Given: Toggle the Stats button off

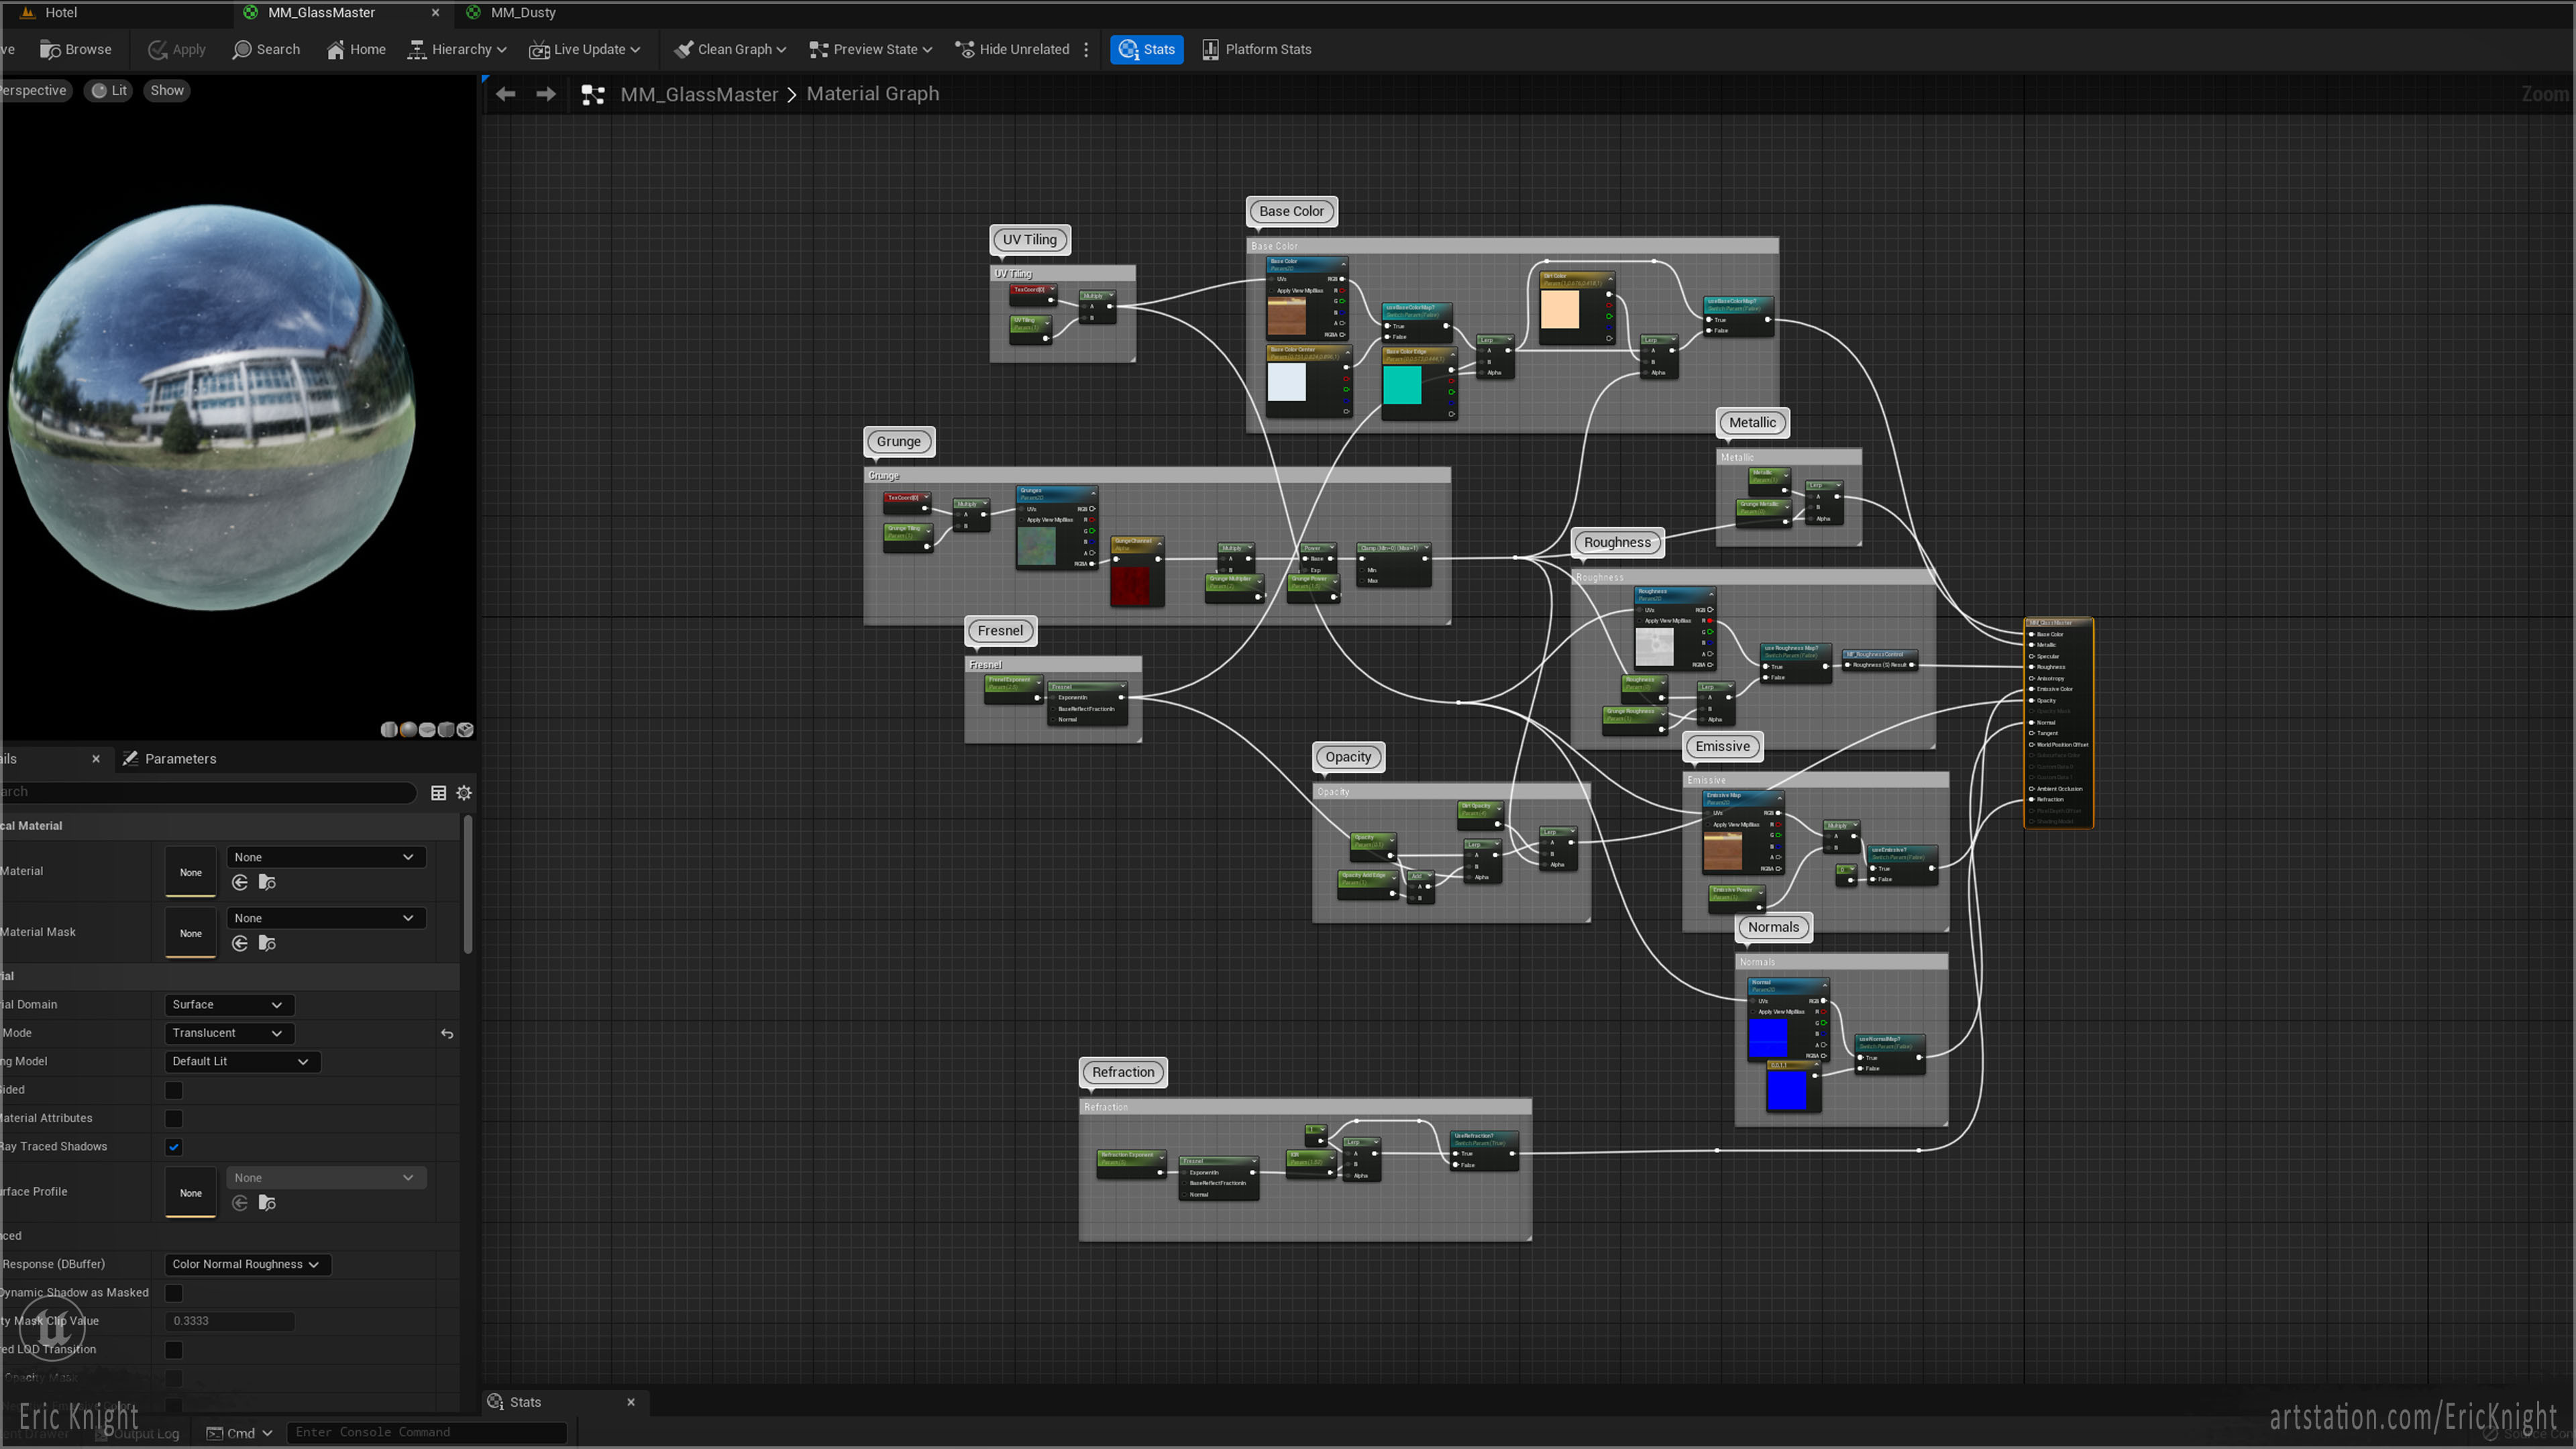Looking at the screenshot, I should coord(1146,49).
